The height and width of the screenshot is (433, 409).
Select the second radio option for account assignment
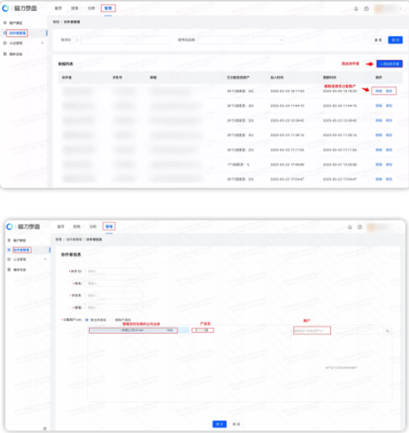[x=111, y=319]
